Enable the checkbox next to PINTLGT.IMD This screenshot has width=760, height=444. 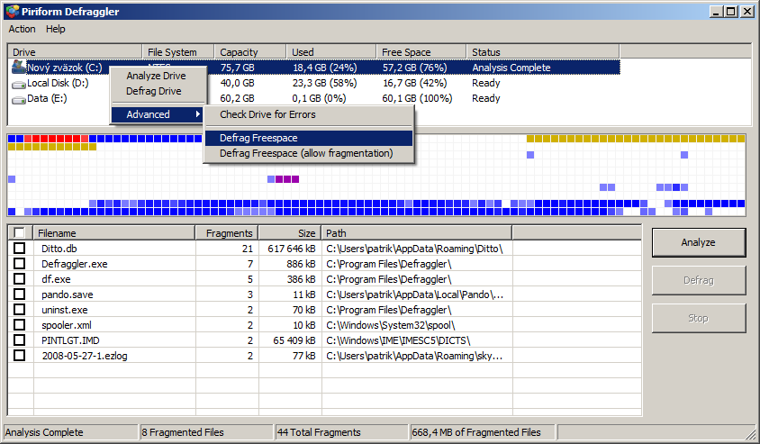(x=20, y=340)
